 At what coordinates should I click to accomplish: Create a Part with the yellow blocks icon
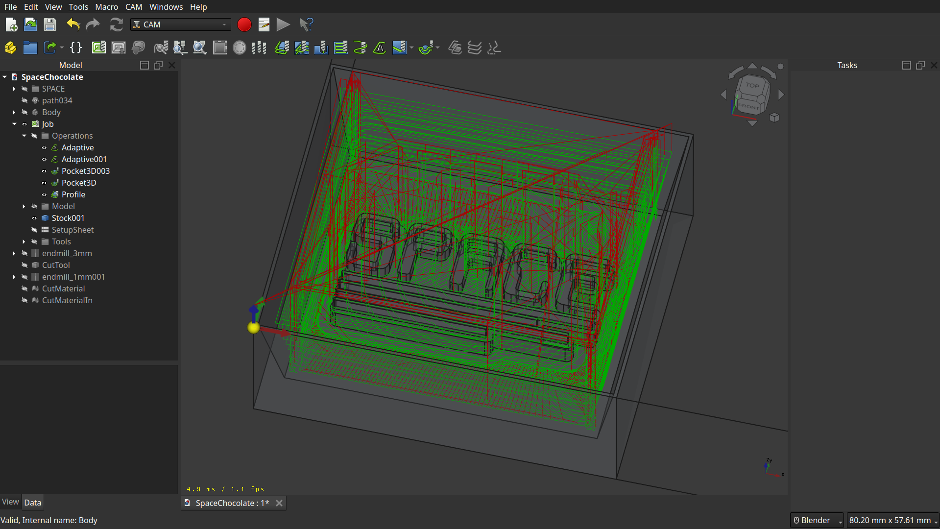click(11, 48)
